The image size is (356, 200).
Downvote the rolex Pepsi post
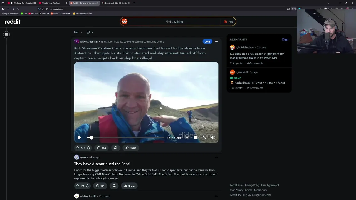[87, 186]
